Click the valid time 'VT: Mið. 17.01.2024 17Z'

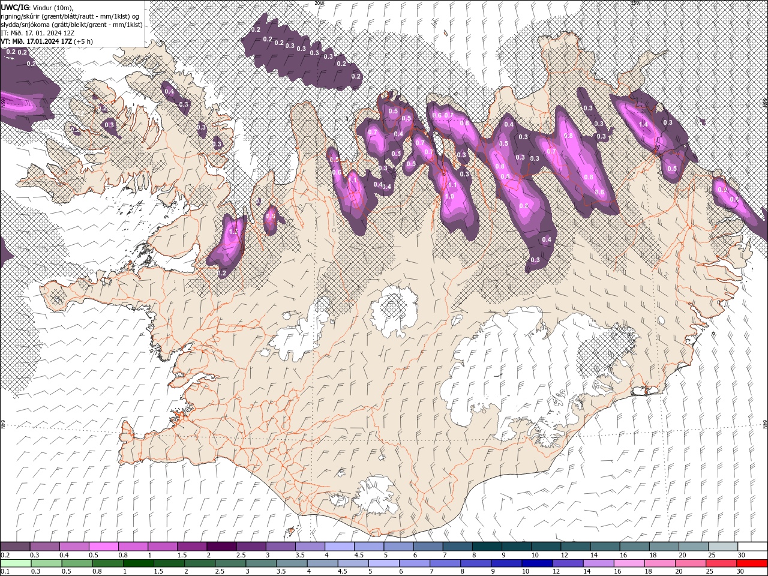tap(37, 41)
